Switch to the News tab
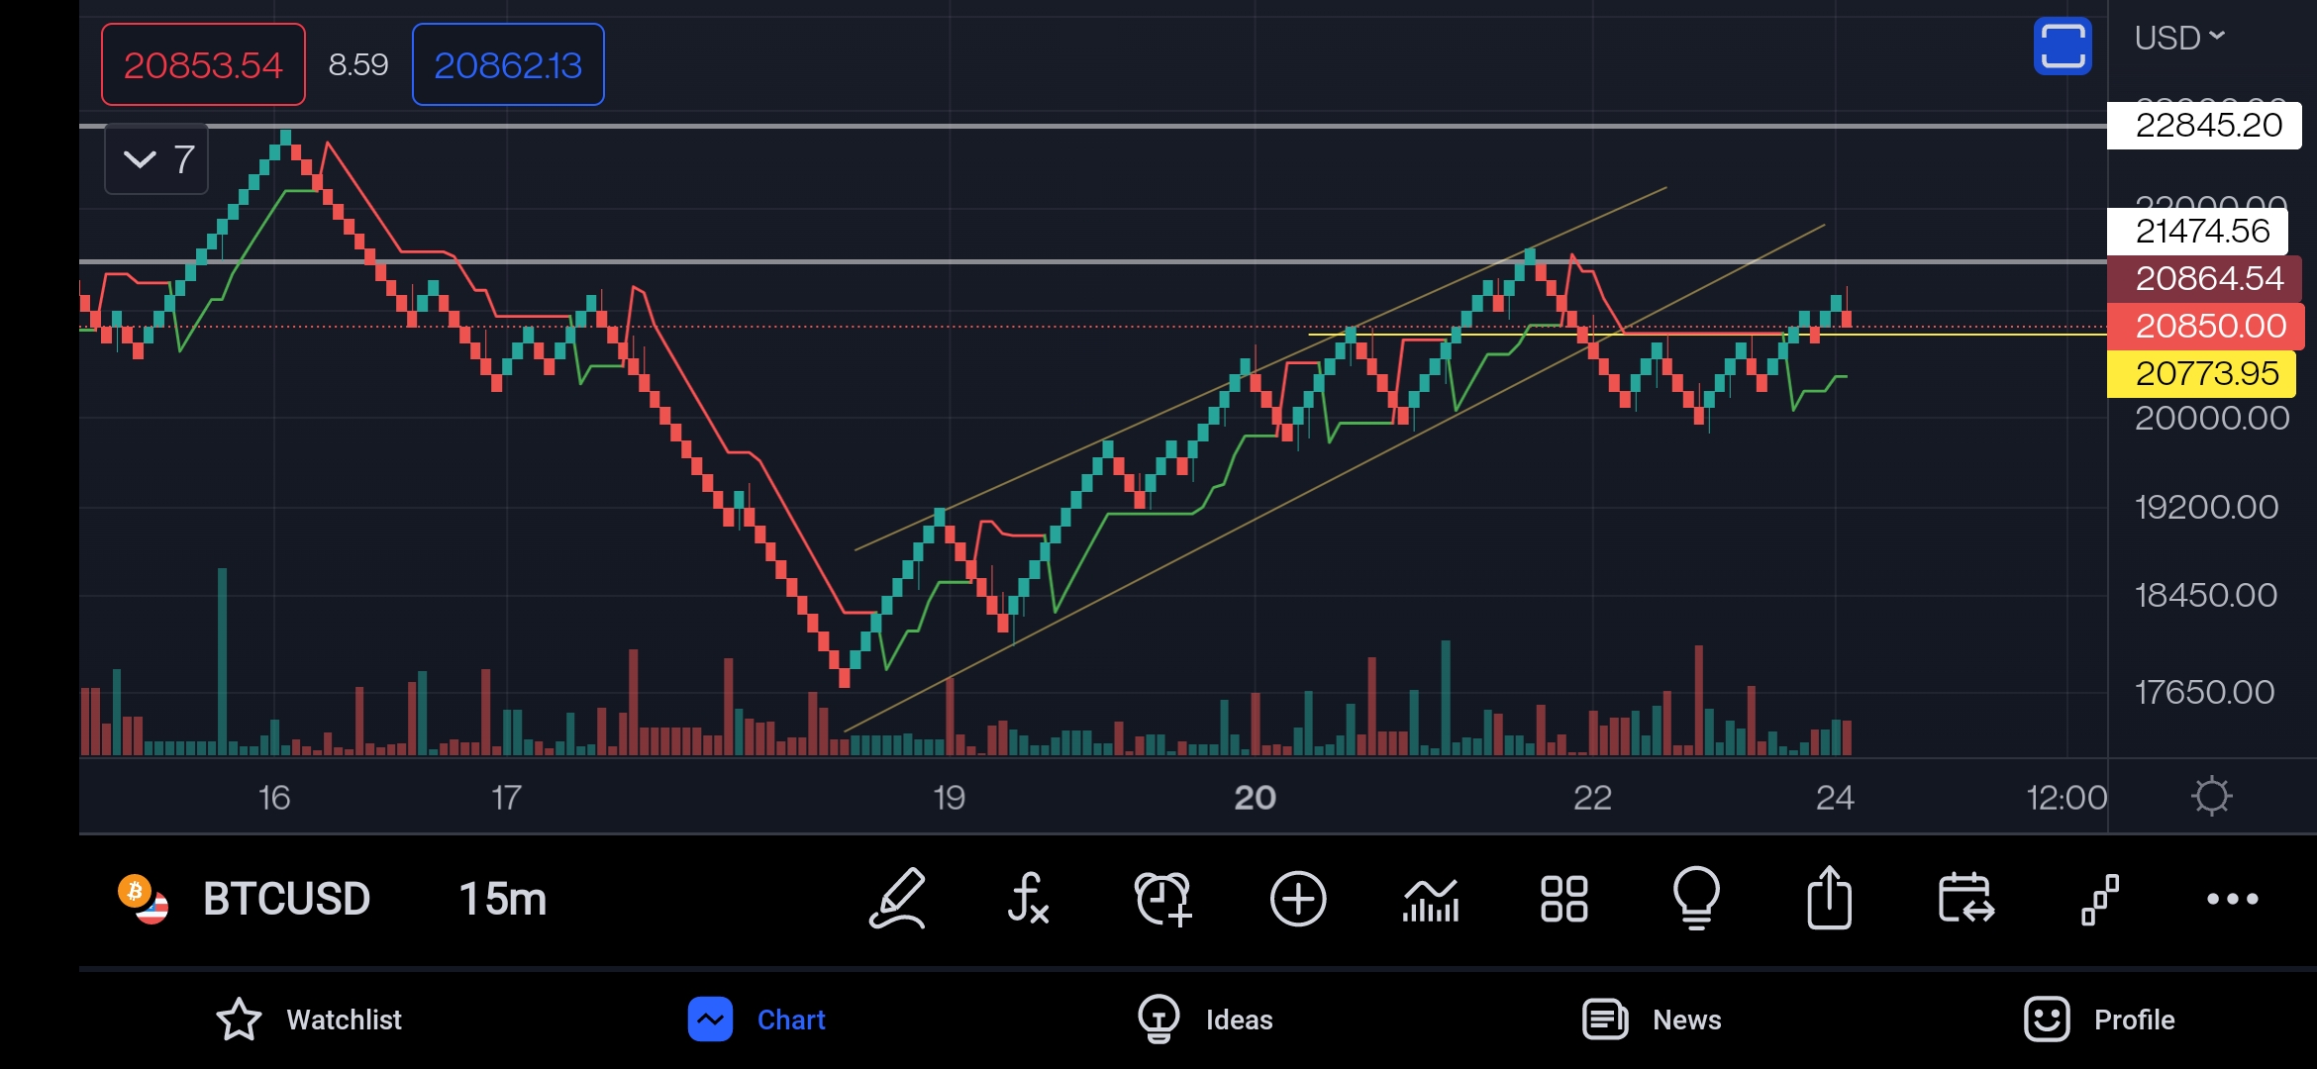Screen dimensions: 2317x1069 (1652, 1020)
